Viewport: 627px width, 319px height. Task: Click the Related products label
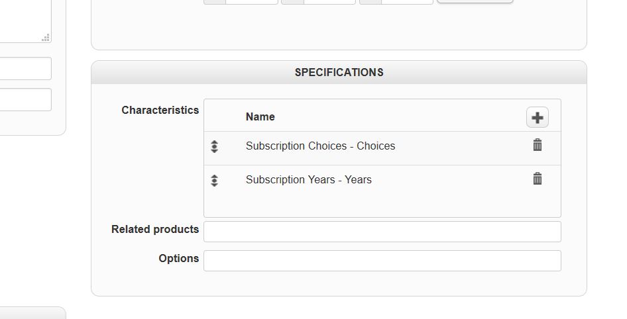pyautogui.click(x=155, y=230)
